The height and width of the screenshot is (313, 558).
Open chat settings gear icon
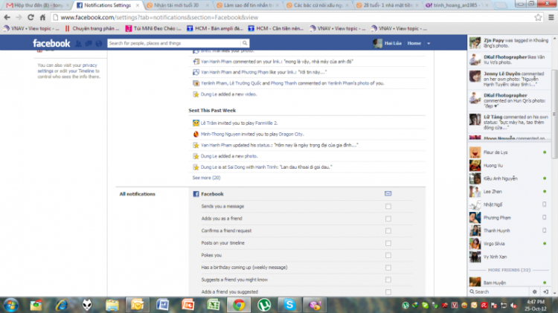534,291
